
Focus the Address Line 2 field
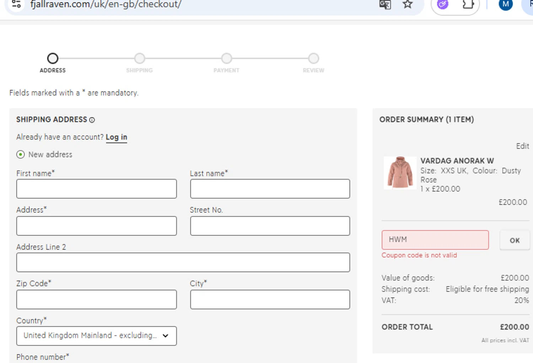click(183, 262)
